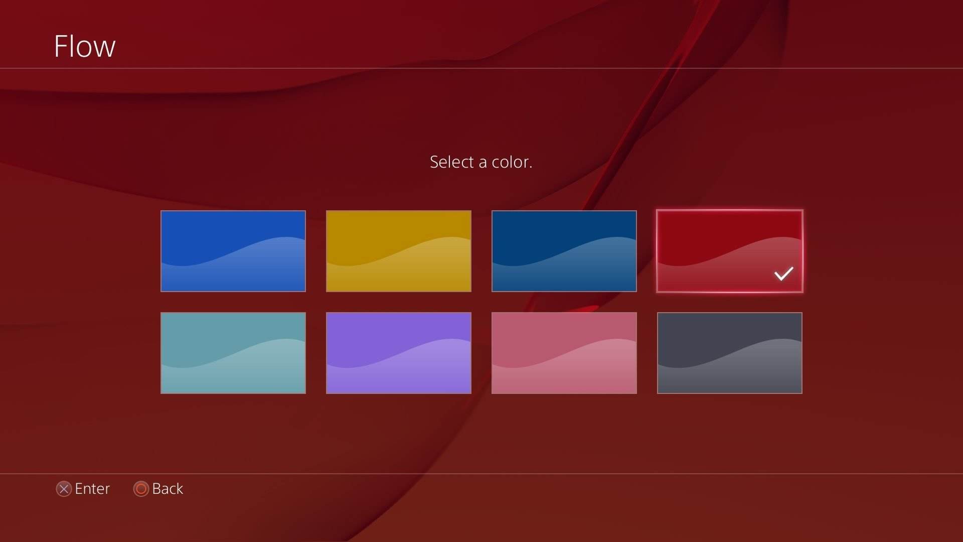963x542 pixels.
Task: Click the teal wave preview thumbnail
Action: click(233, 353)
